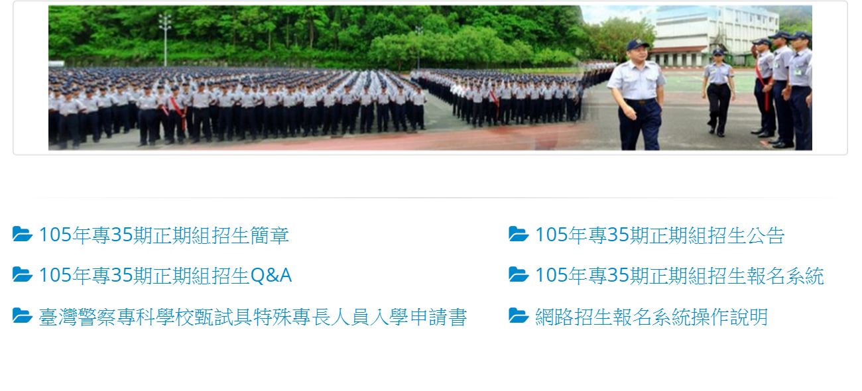Screen dimensions: 862x391
Task: Open the 105年專35期正期組招生簡章 link
Action: pyautogui.click(x=164, y=235)
